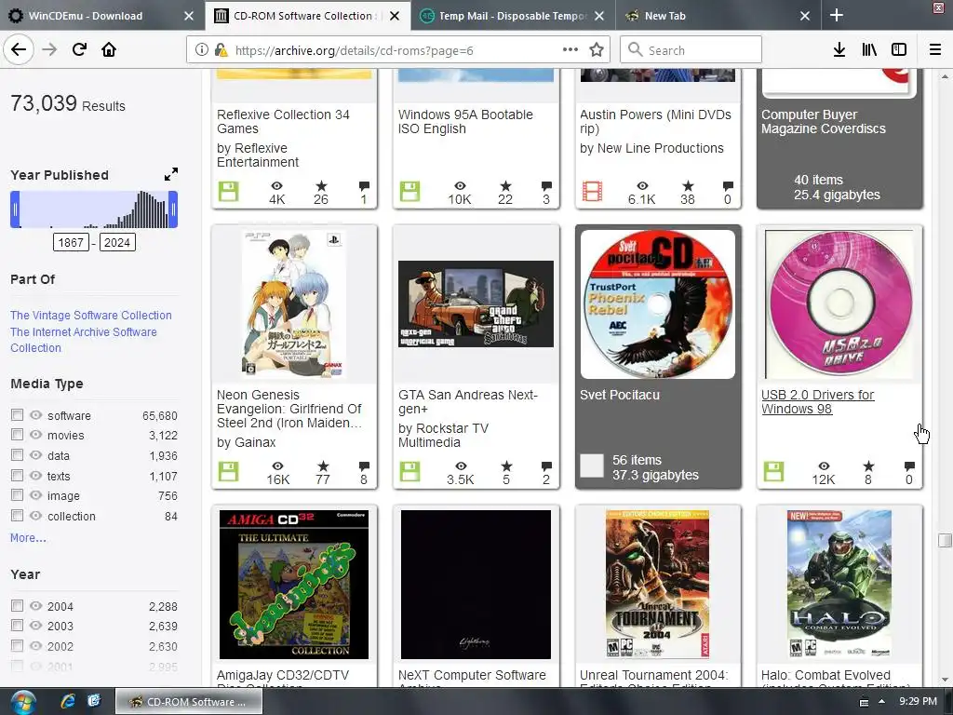Switch to New Tab tab
Image resolution: width=953 pixels, height=715 pixels.
pyautogui.click(x=664, y=16)
